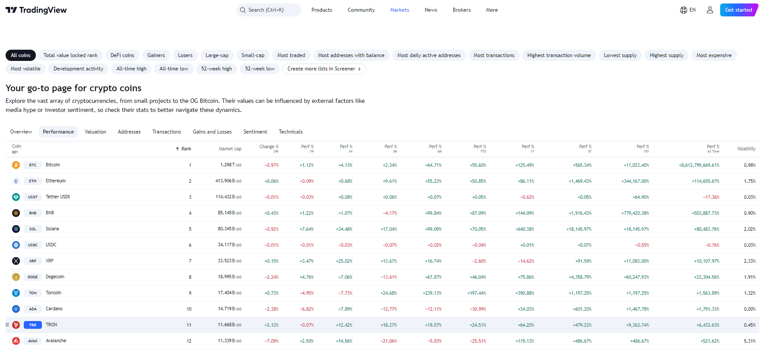775x350 pixels.
Task: Open the More menu
Action: coord(492,10)
